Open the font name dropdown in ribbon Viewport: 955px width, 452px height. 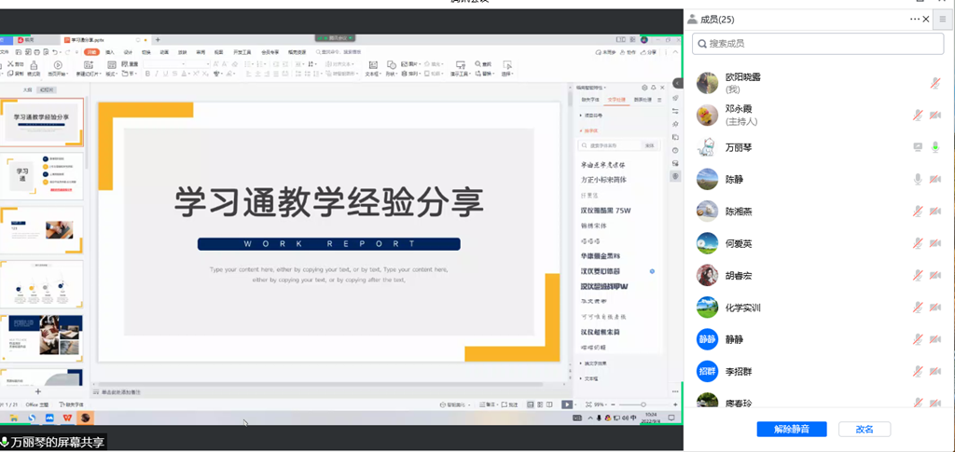184,64
